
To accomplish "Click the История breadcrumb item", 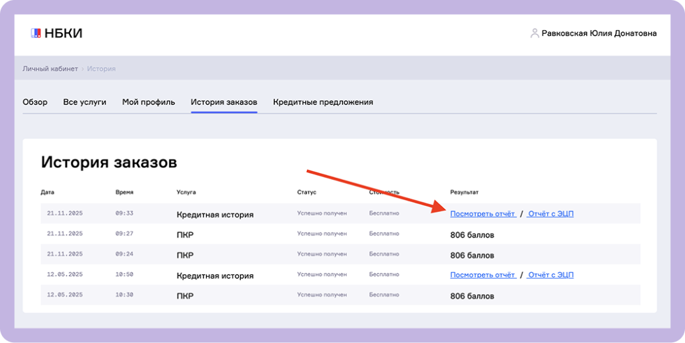I will [x=101, y=68].
